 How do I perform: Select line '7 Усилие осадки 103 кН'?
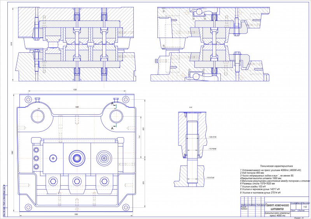[x=252, y=186]
